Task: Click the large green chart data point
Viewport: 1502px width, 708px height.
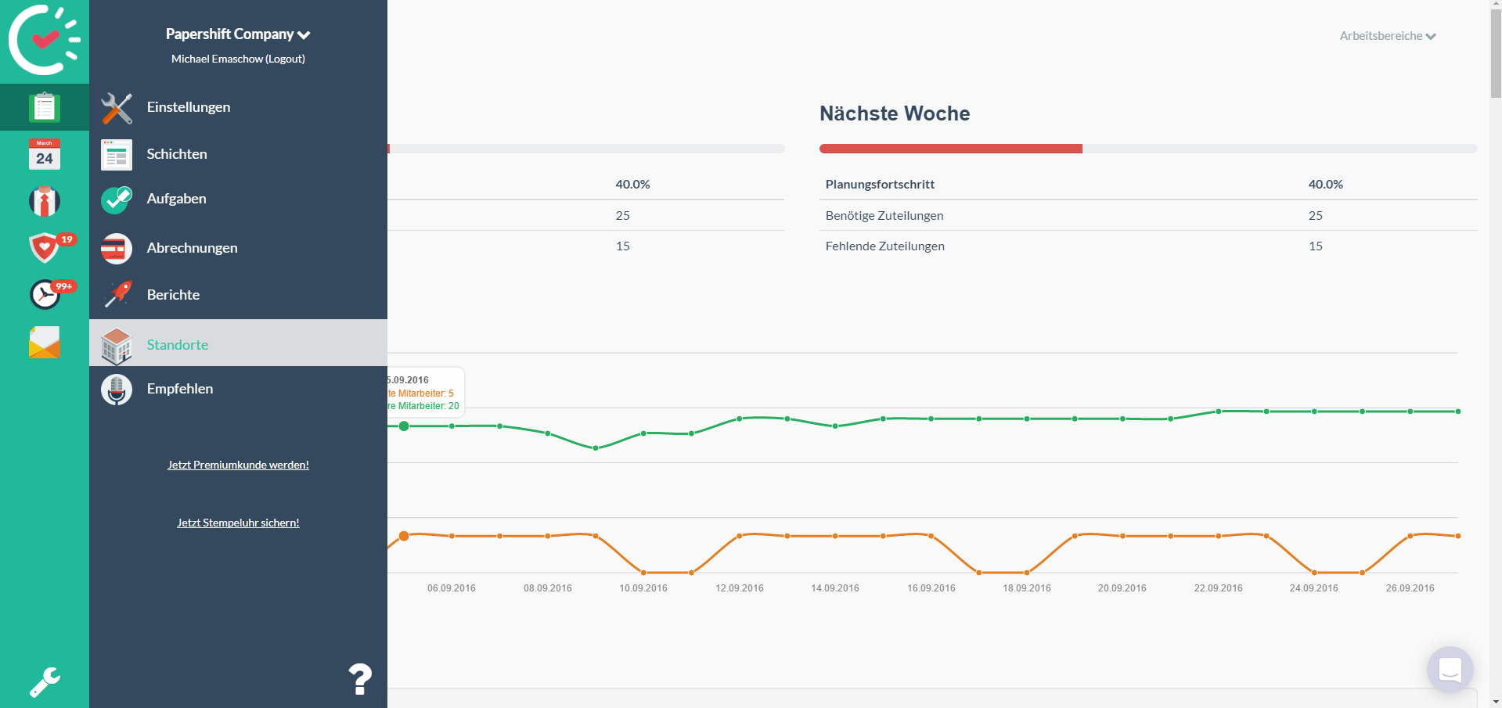Action: [404, 426]
